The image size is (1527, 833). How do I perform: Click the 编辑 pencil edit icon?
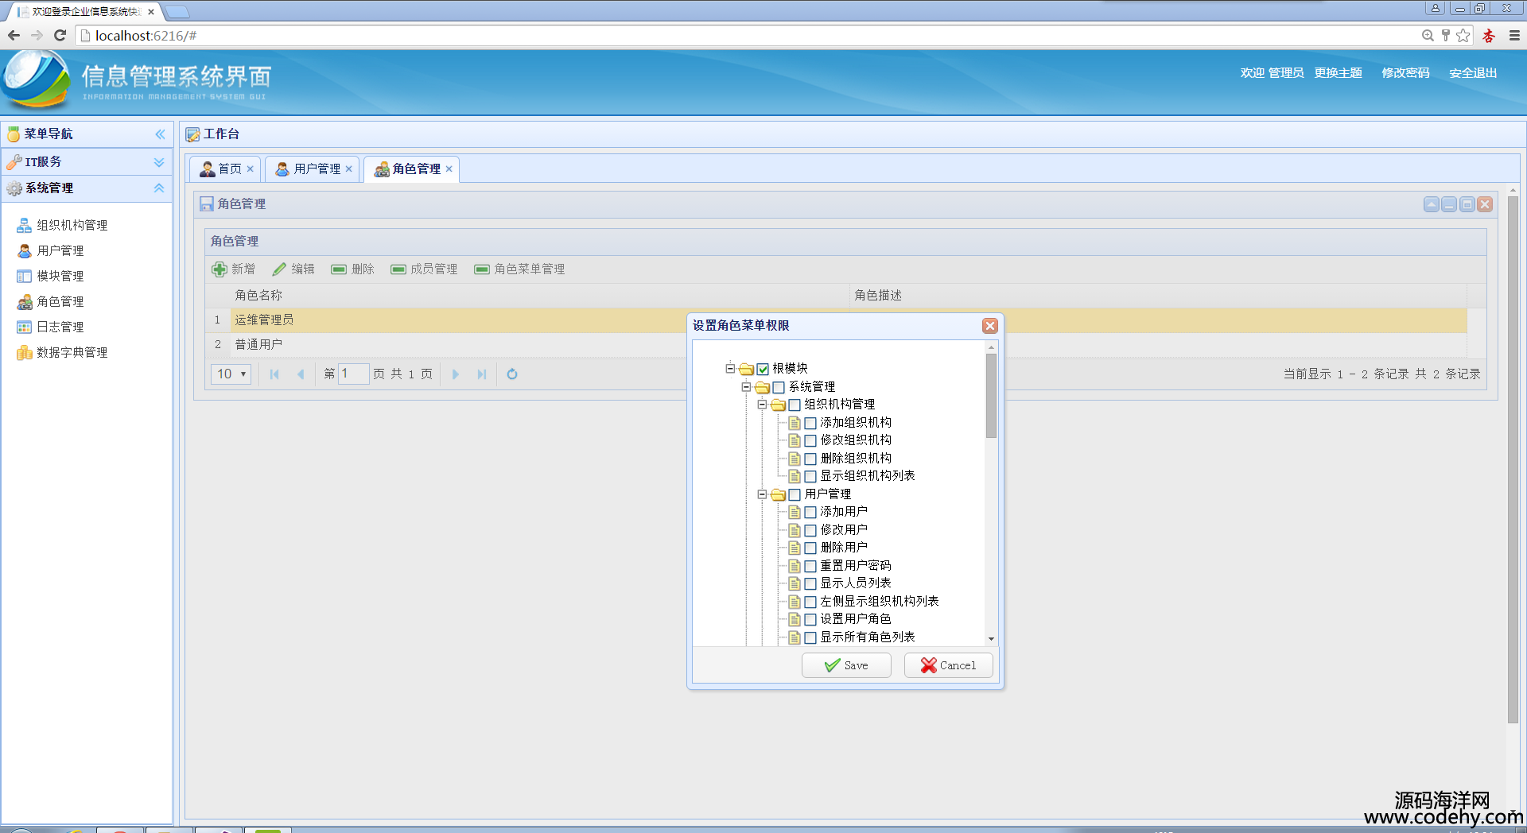[x=279, y=269]
